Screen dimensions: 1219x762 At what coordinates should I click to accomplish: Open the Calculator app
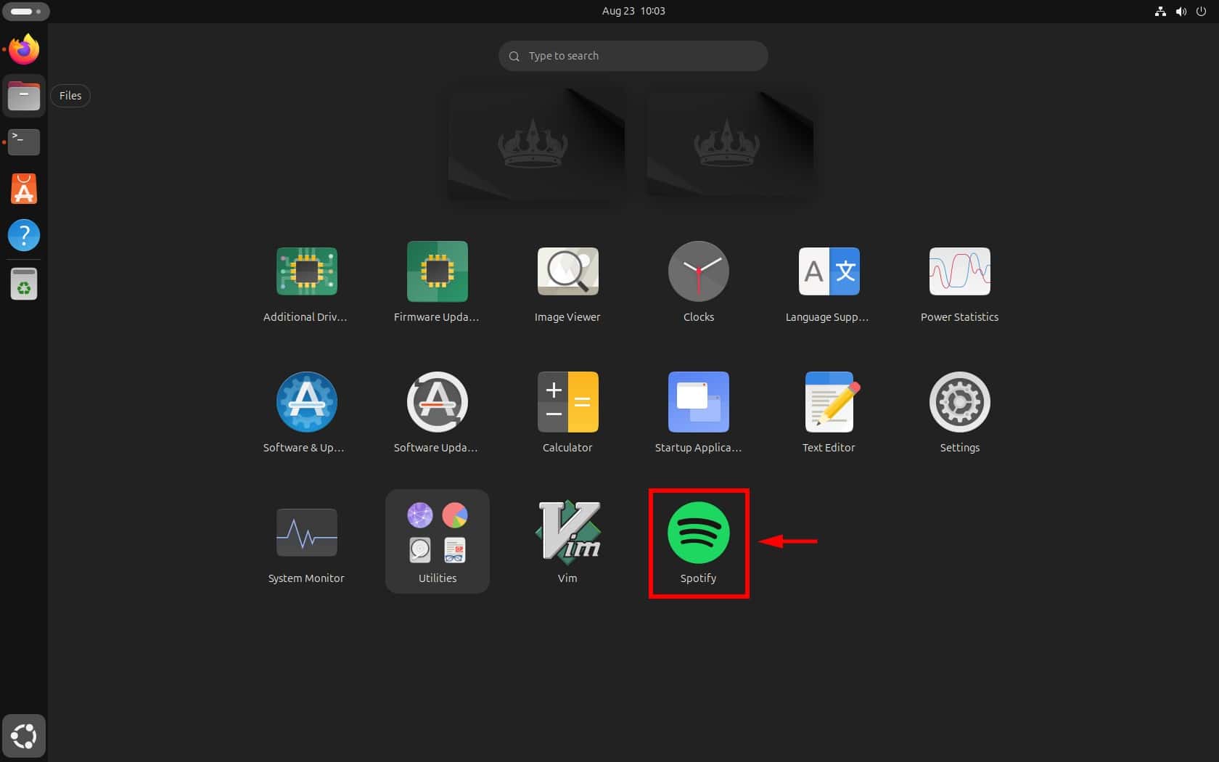coord(567,402)
